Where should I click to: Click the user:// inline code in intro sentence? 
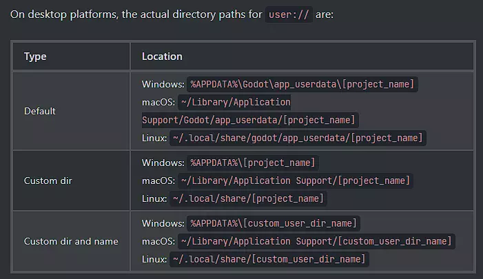tap(289, 14)
